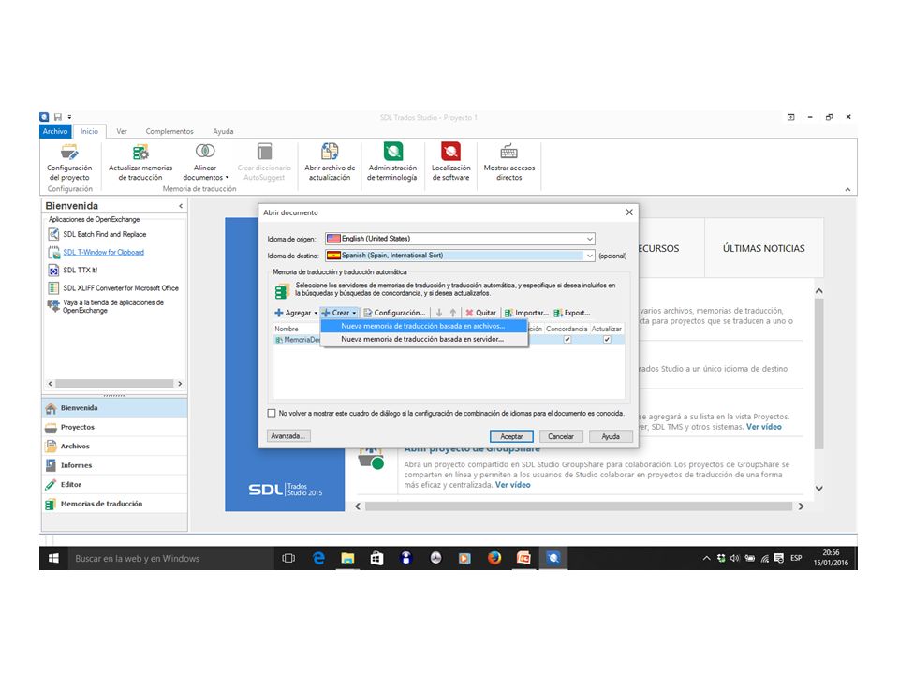Go to the Proyectos view
Screen dimensions: 899x674
point(114,427)
